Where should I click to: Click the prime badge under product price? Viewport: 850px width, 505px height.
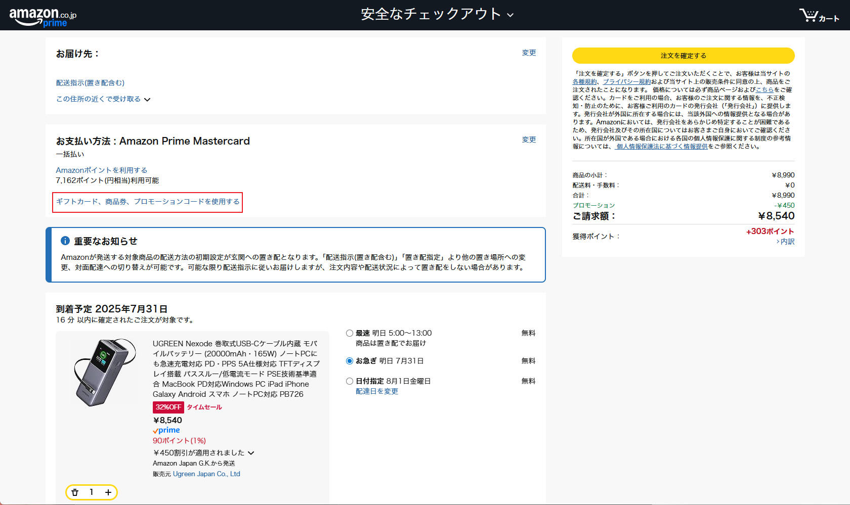point(166,430)
